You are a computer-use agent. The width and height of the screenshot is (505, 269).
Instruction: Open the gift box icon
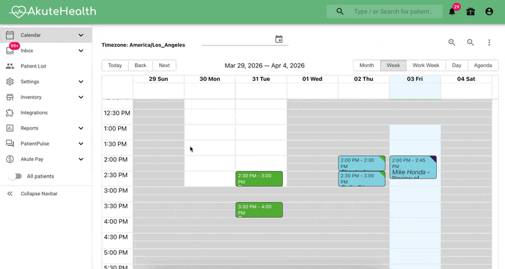470,11
